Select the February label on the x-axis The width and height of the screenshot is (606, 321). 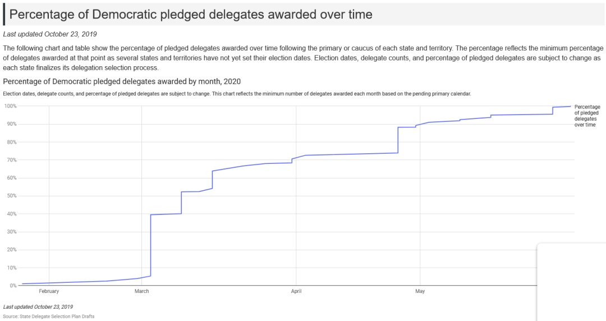click(49, 291)
